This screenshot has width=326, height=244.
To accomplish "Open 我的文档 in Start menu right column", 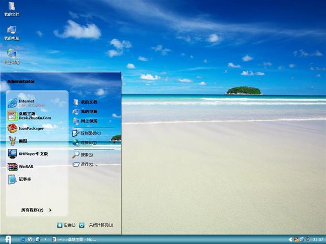I will tap(88, 102).
